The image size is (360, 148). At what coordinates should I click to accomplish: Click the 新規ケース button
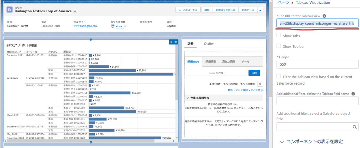pyautogui.click(x=248, y=10)
